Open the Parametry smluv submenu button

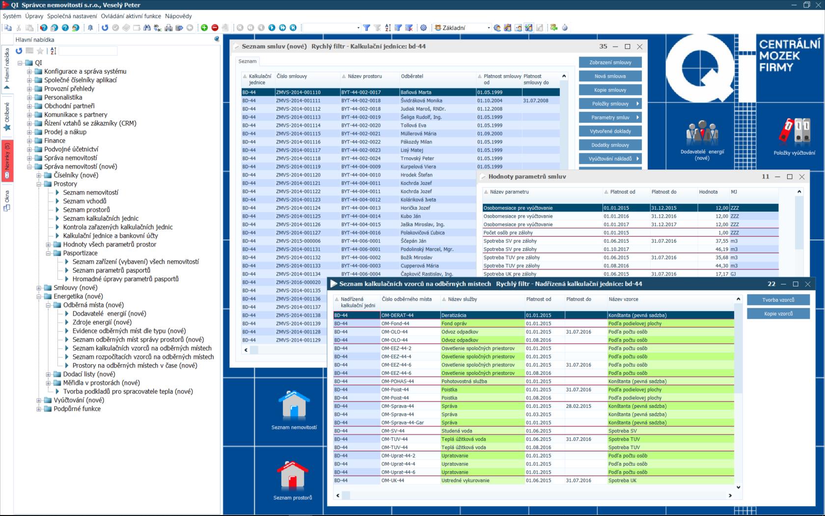click(610, 117)
